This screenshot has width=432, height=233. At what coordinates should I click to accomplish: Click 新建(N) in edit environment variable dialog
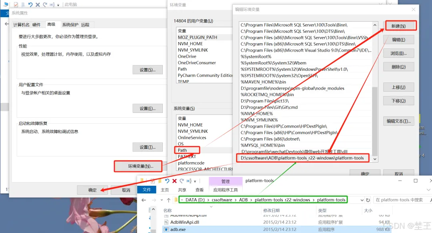click(399, 26)
